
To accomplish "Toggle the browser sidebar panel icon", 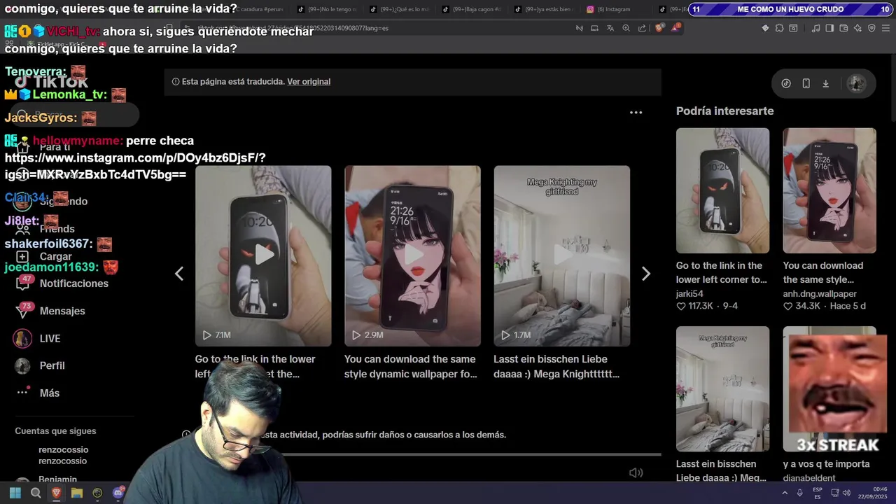I will coord(829,28).
